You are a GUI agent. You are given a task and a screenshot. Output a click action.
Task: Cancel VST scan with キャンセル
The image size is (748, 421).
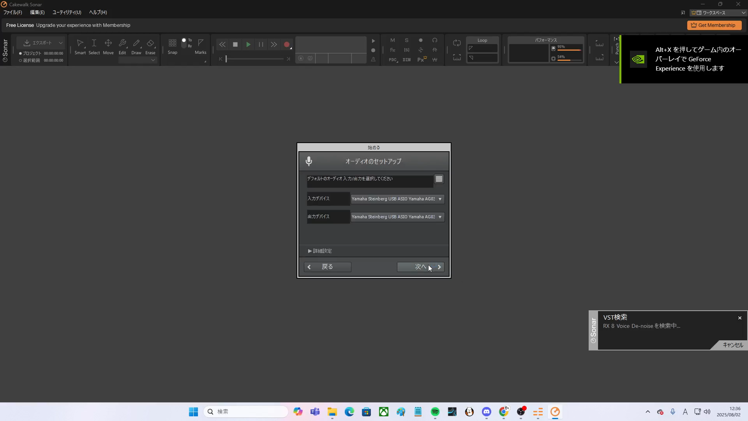coord(733,345)
